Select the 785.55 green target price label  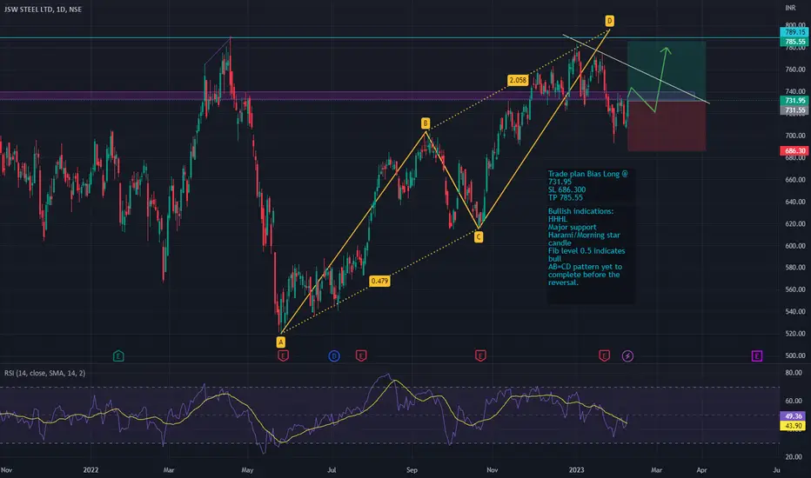tap(795, 42)
